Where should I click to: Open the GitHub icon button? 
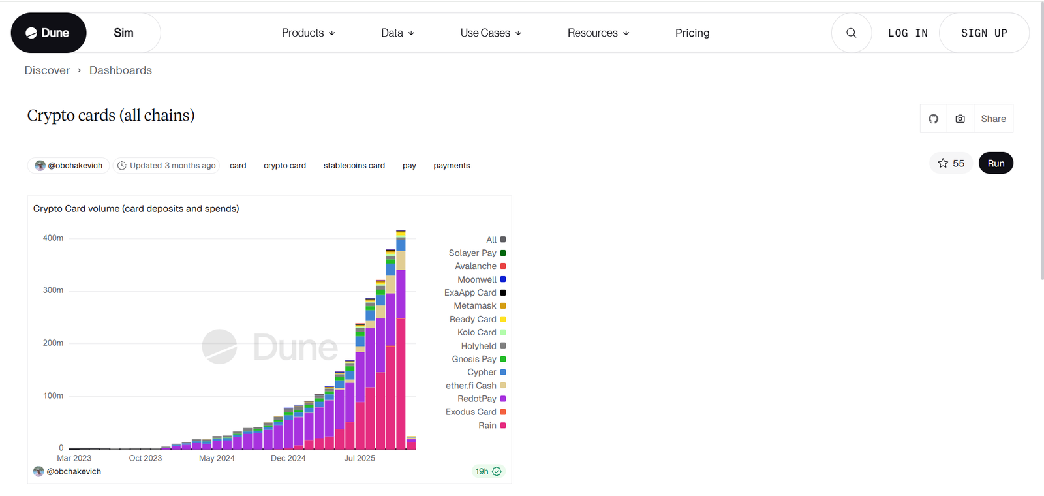click(x=933, y=119)
